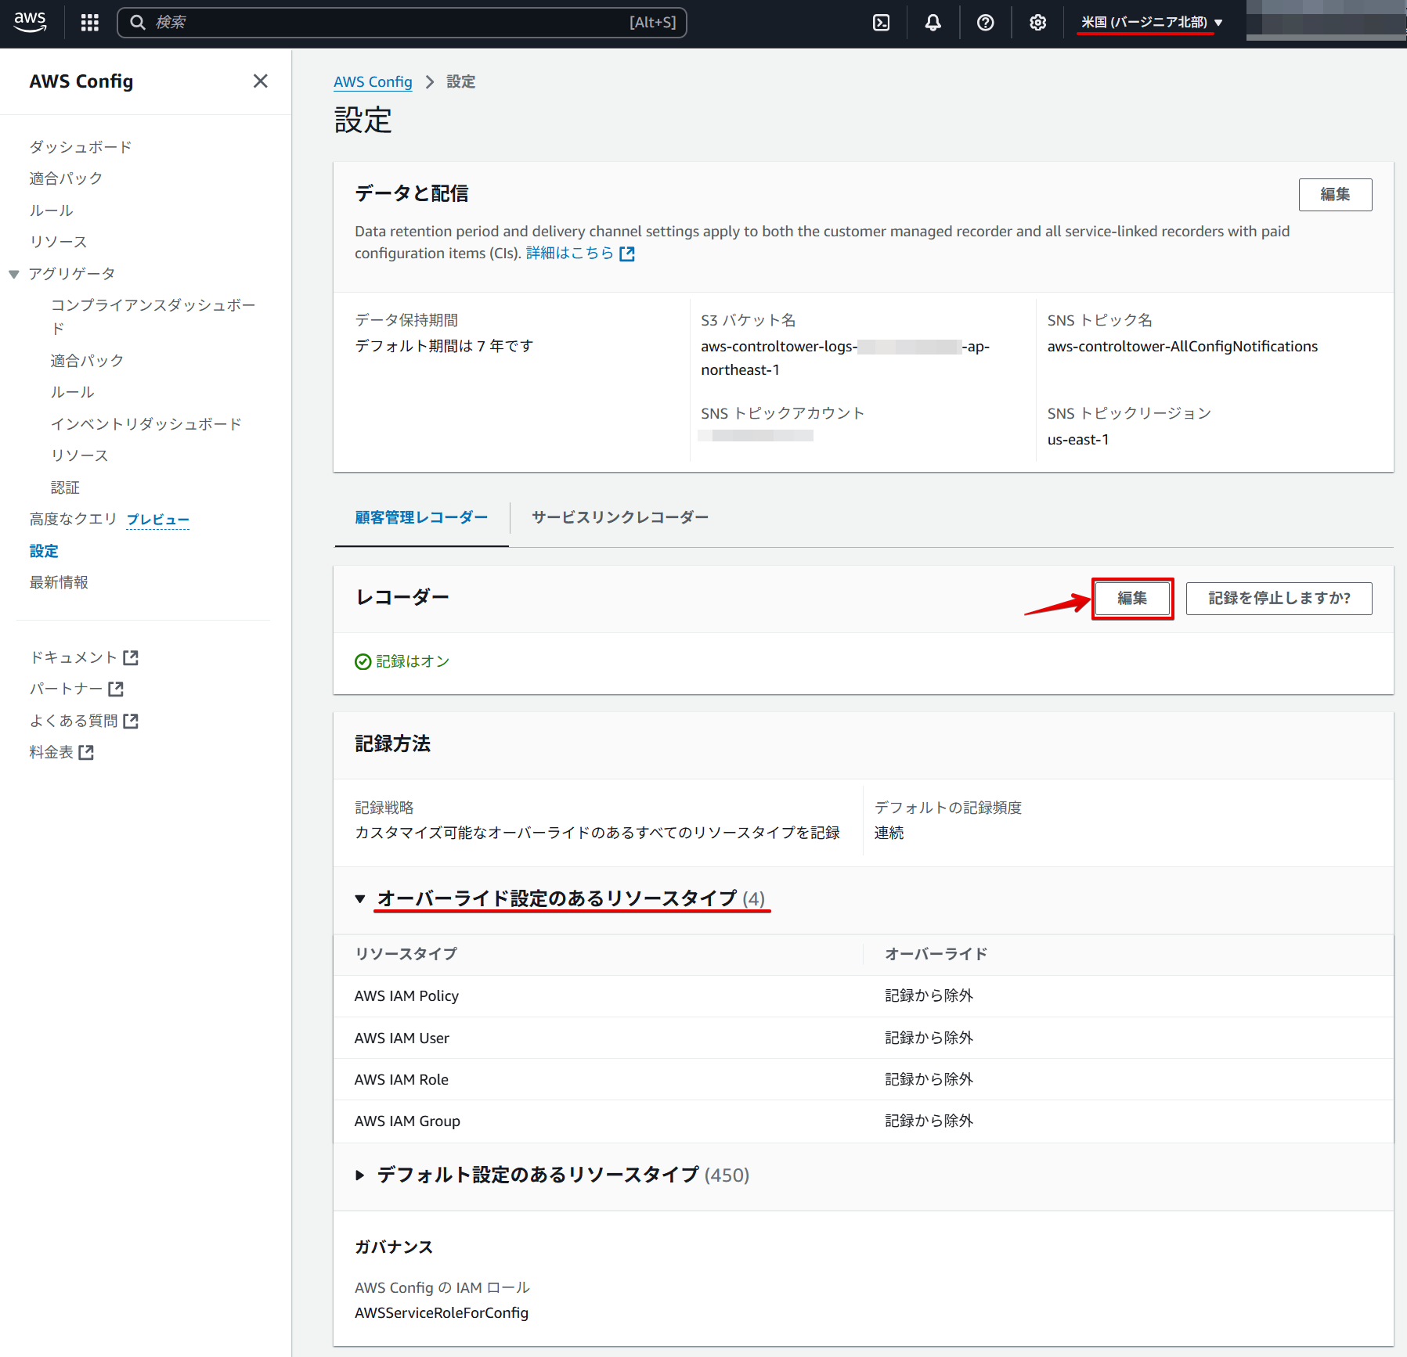
Task: Click the green 記録はオン status check icon
Action: pos(363,662)
